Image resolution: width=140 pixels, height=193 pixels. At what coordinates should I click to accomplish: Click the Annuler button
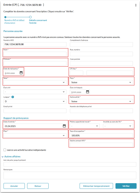14,186
